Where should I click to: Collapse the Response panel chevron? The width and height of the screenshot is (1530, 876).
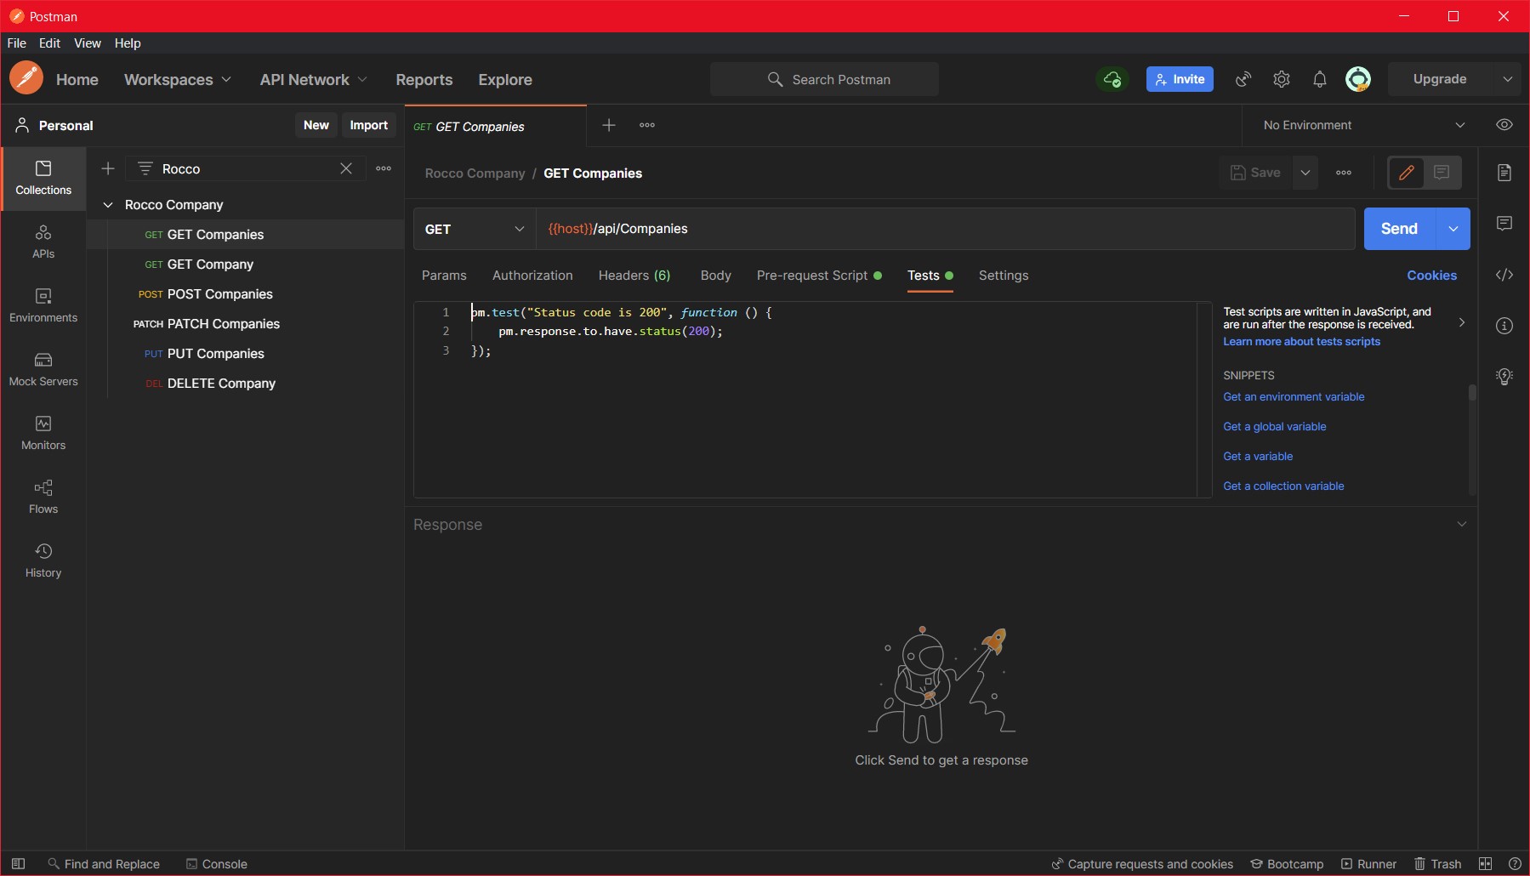coord(1462,524)
